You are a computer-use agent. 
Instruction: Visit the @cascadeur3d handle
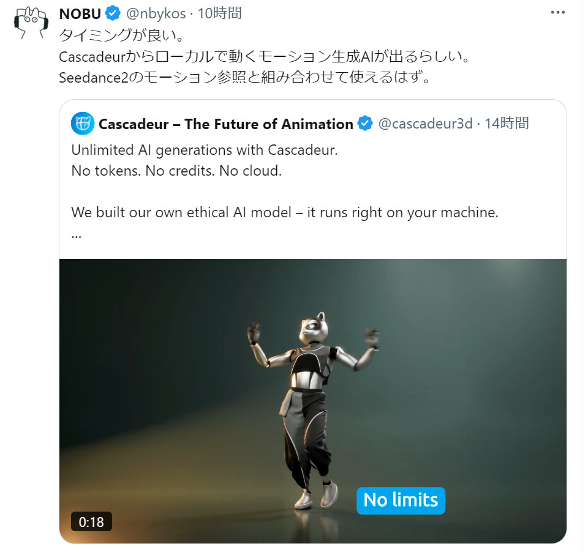pos(425,124)
